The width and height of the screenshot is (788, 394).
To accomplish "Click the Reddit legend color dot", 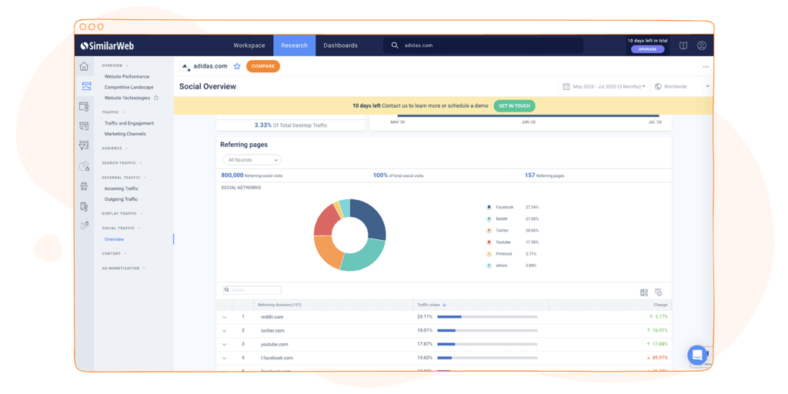I will 489,219.
